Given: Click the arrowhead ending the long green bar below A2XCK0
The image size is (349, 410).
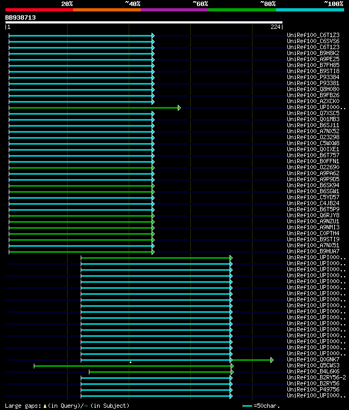Looking at the screenshot, I should point(179,108).
